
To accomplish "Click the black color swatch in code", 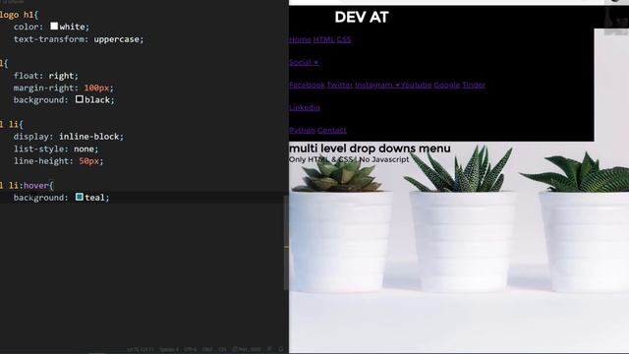I will coord(80,99).
